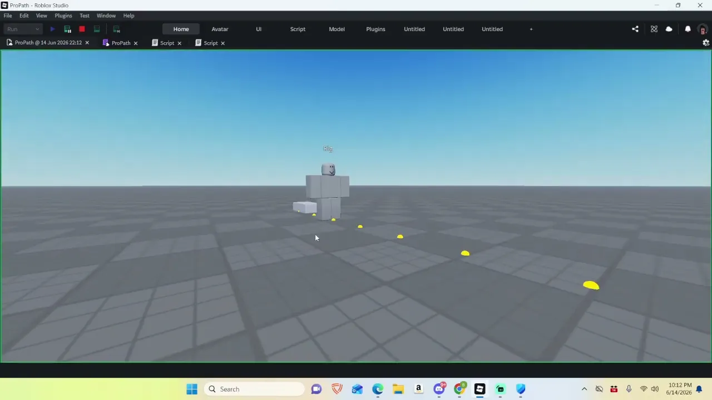Open the Plugins menu in menu bar
This screenshot has width=712, height=400.
point(63,16)
